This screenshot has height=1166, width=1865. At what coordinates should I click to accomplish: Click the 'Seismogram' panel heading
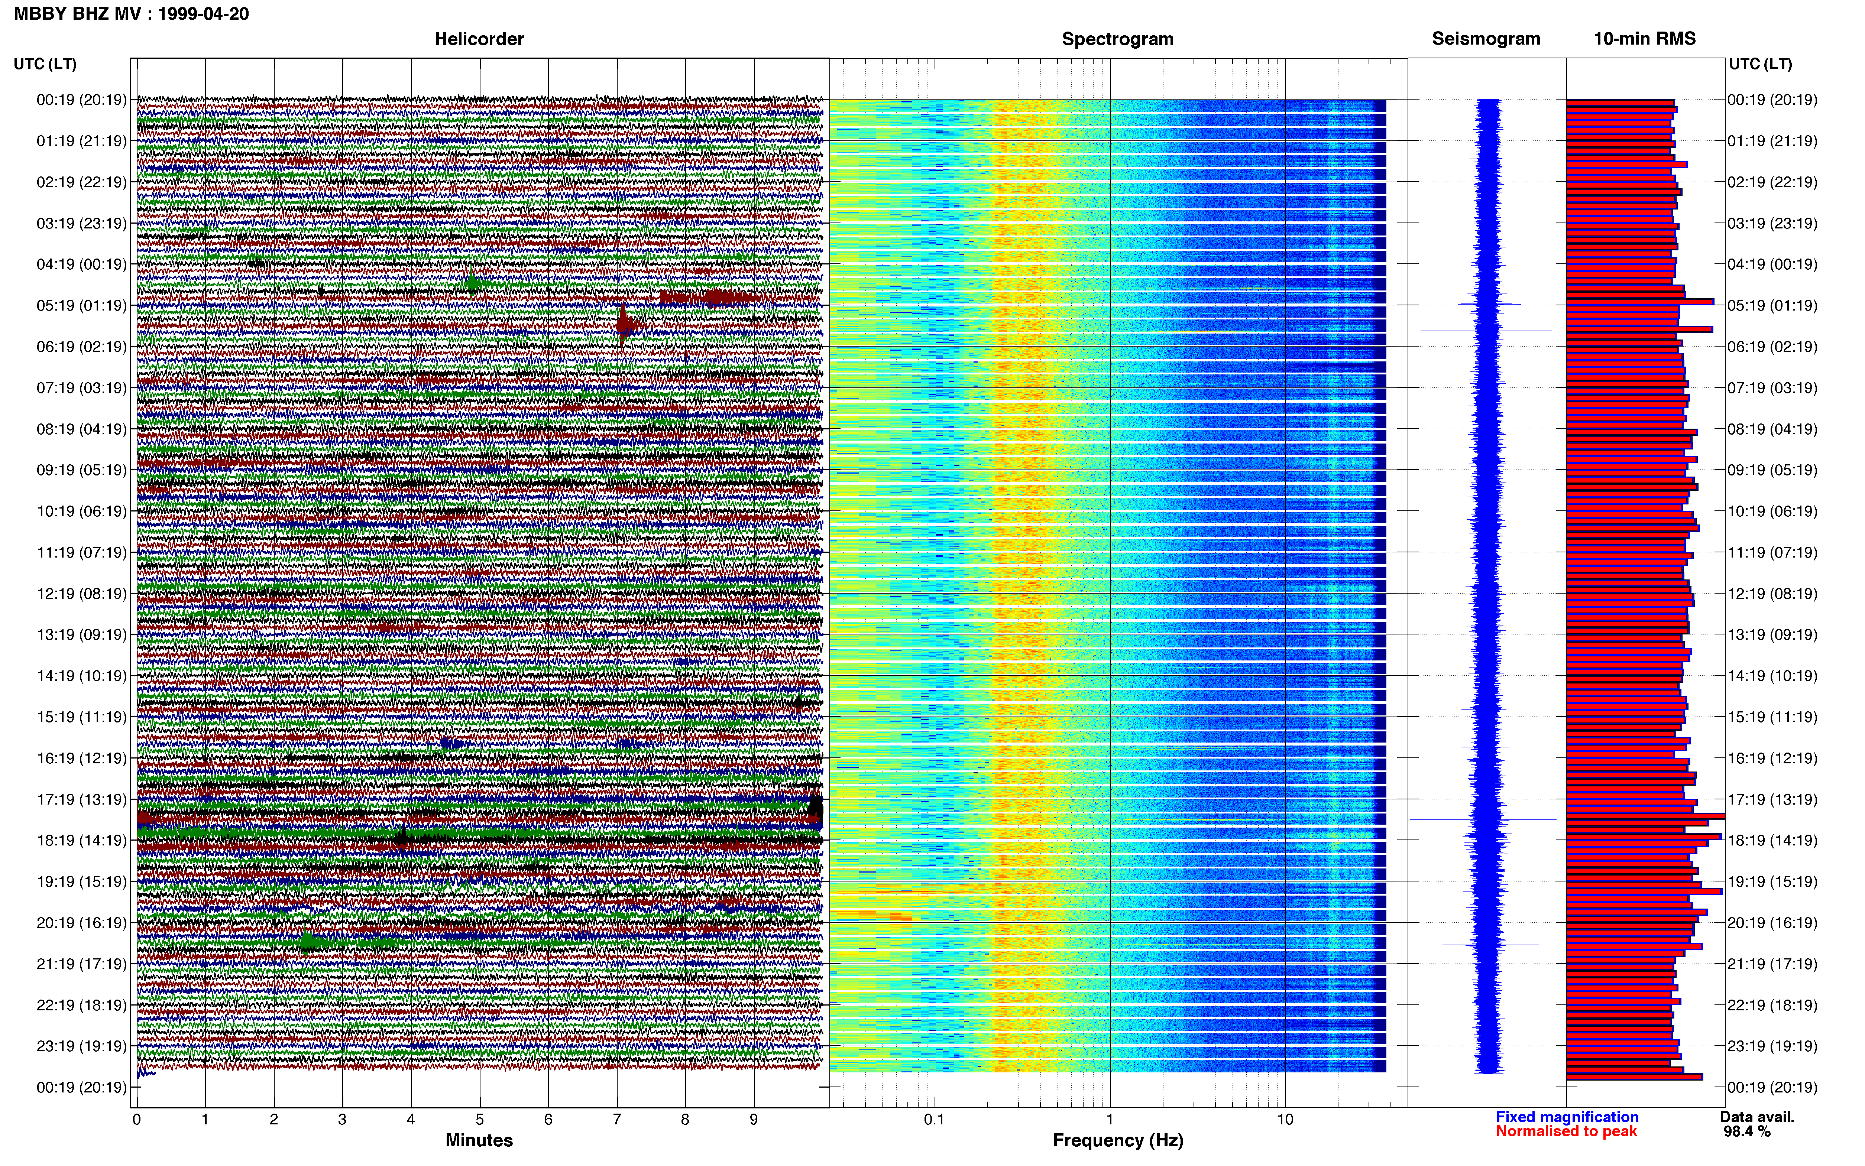click(x=1486, y=39)
